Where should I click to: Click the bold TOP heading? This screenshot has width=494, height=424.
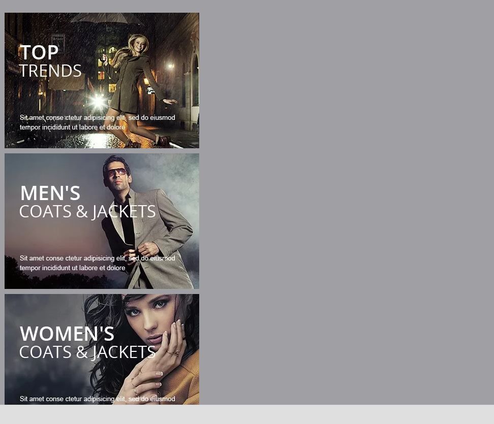pos(39,52)
